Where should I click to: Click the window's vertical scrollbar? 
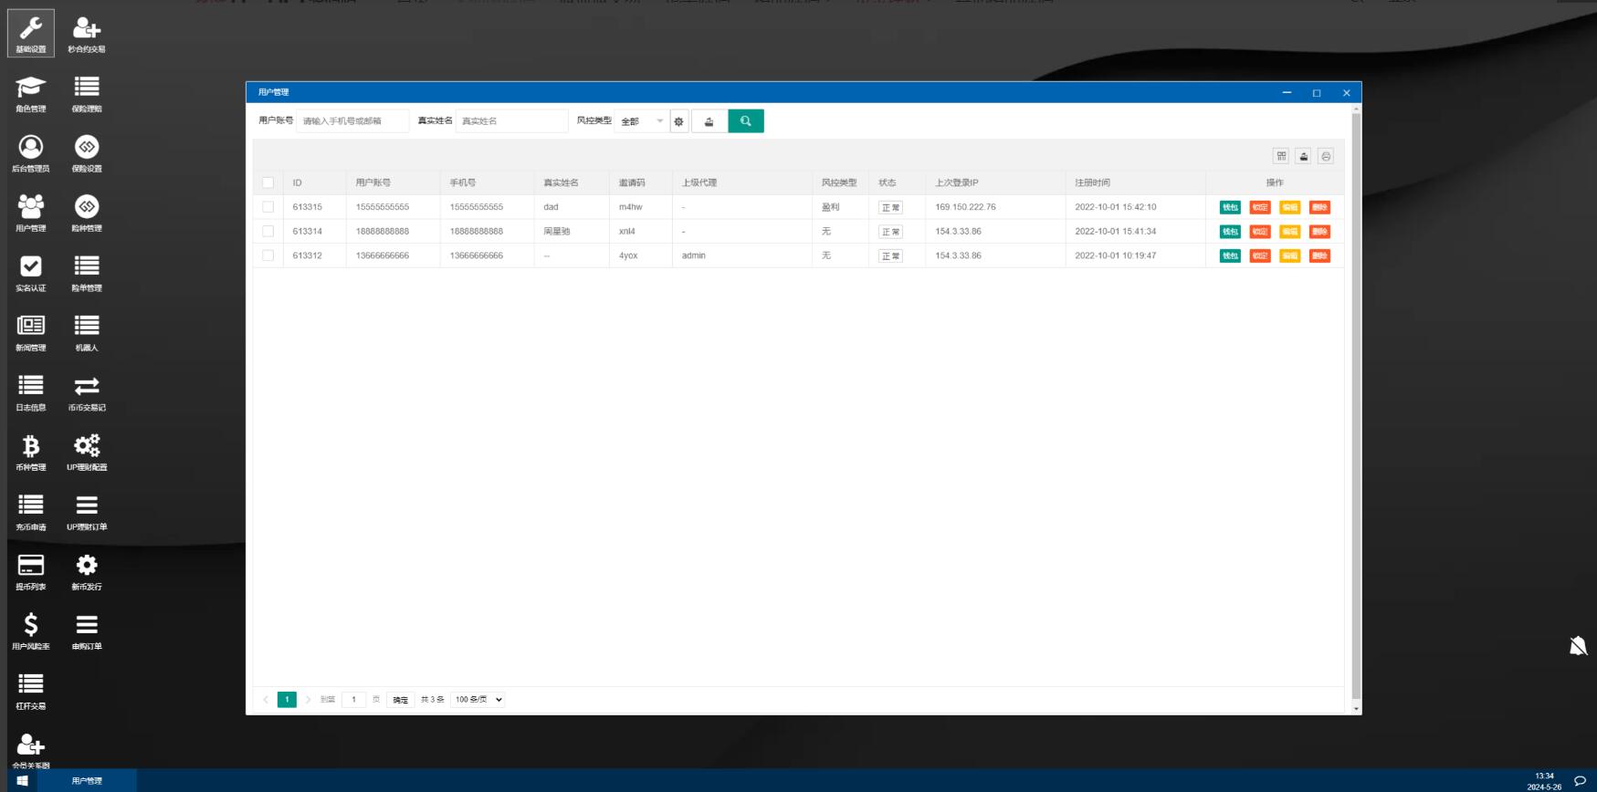click(x=1356, y=401)
